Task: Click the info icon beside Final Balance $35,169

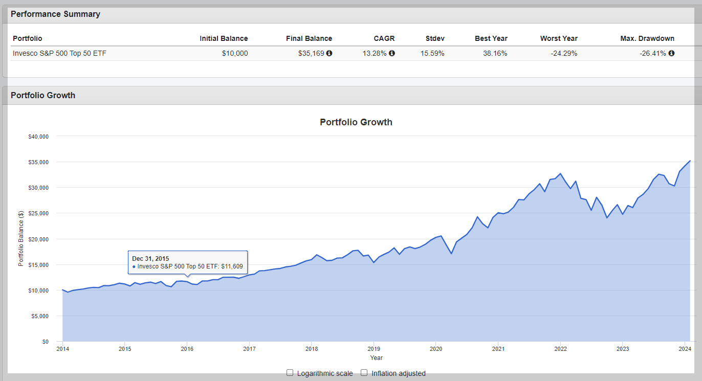Action: point(329,53)
